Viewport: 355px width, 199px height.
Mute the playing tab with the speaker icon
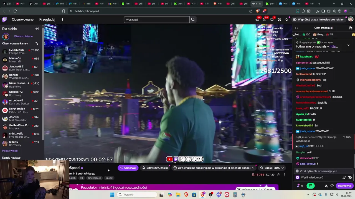tap(253, 4)
